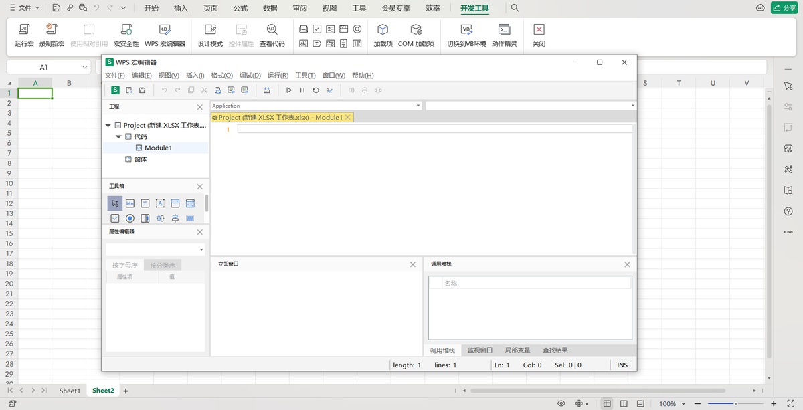Click the Run Macro (运行宏) ribbon icon
This screenshot has width=803, height=410.
click(x=24, y=35)
